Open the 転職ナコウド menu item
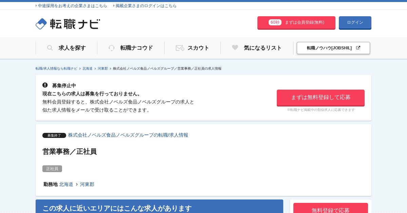407x213 pixels. [131, 48]
